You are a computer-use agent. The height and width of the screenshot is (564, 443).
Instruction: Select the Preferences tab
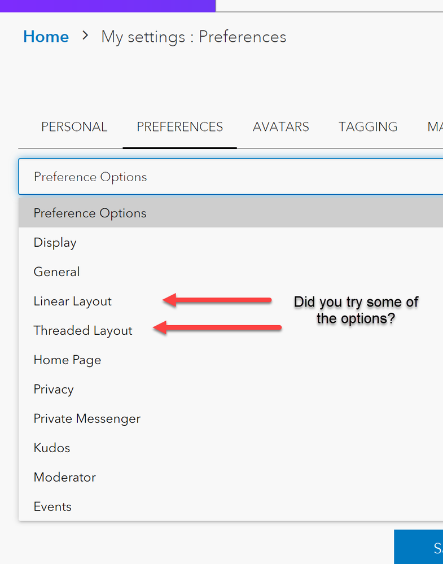coord(179,127)
